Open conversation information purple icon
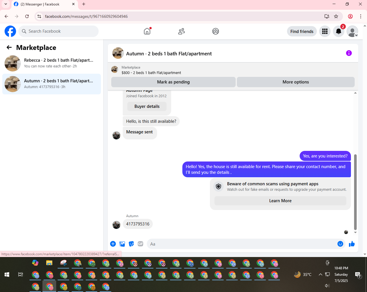This screenshot has width=367, height=292. pyautogui.click(x=349, y=53)
